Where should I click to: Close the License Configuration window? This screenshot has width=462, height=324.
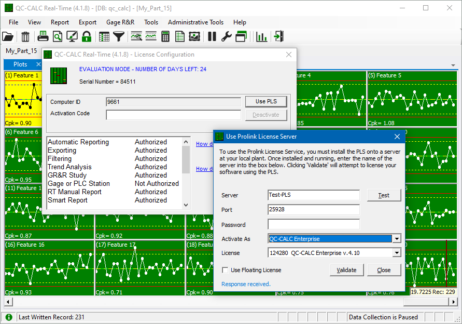[289, 55]
